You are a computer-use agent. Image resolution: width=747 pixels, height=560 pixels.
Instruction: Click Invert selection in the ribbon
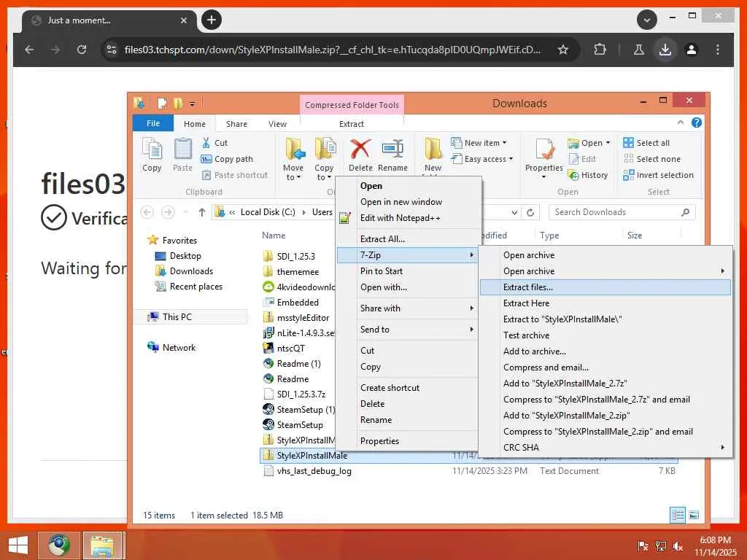pos(659,175)
